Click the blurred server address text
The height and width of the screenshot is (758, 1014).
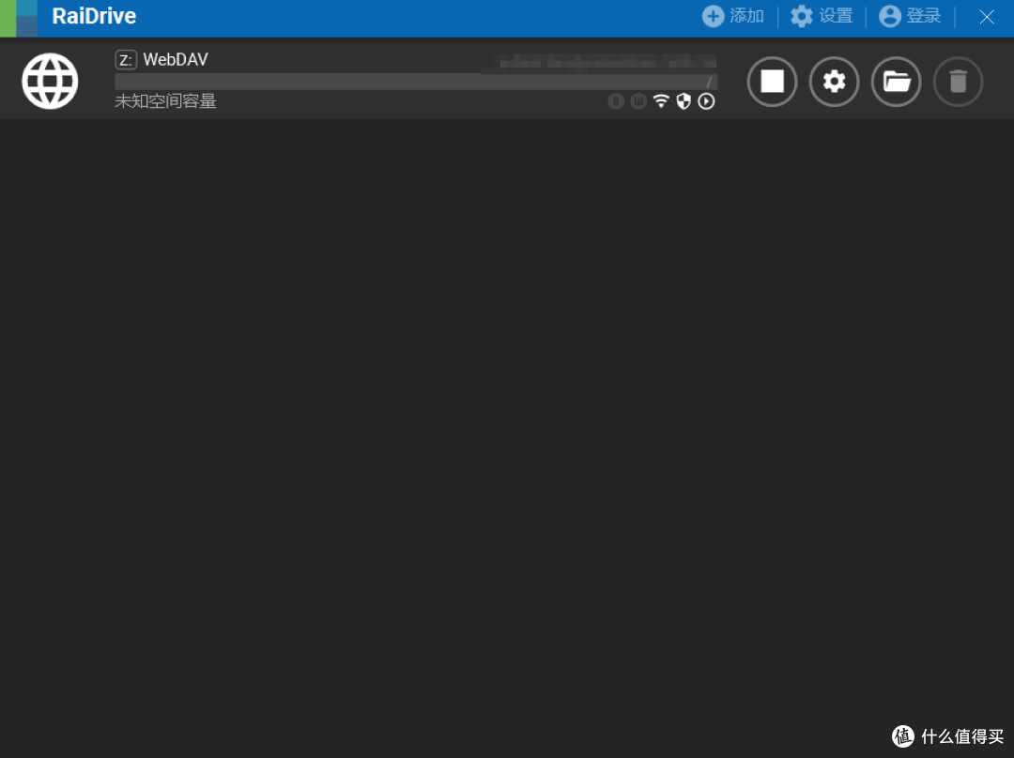point(606,62)
